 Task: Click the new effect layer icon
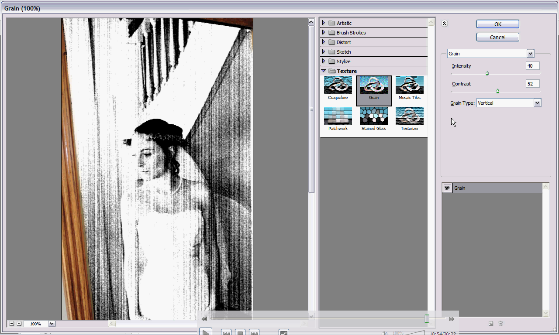(491, 324)
